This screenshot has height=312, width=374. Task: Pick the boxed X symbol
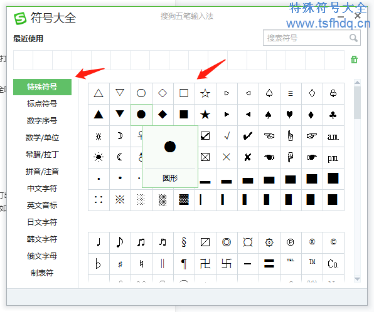[x=205, y=157]
